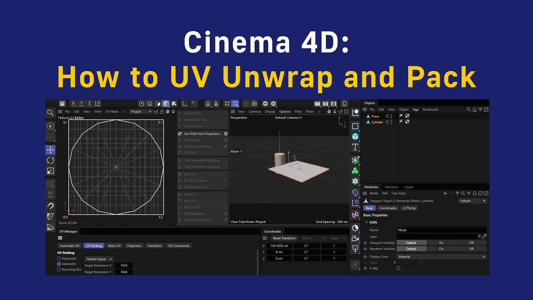Image resolution: width=533 pixels, height=300 pixels.
Task: Expand more UV editor menus arrow
Action: click(x=124, y=112)
